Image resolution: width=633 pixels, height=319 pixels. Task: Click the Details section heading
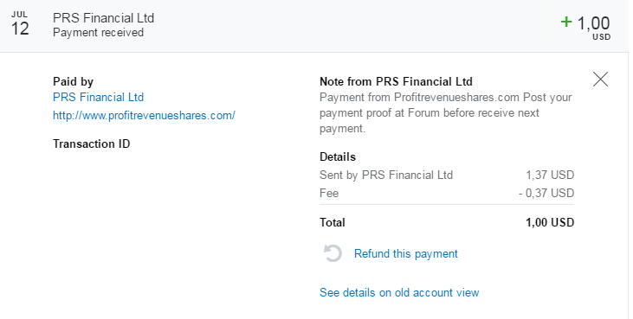(338, 156)
